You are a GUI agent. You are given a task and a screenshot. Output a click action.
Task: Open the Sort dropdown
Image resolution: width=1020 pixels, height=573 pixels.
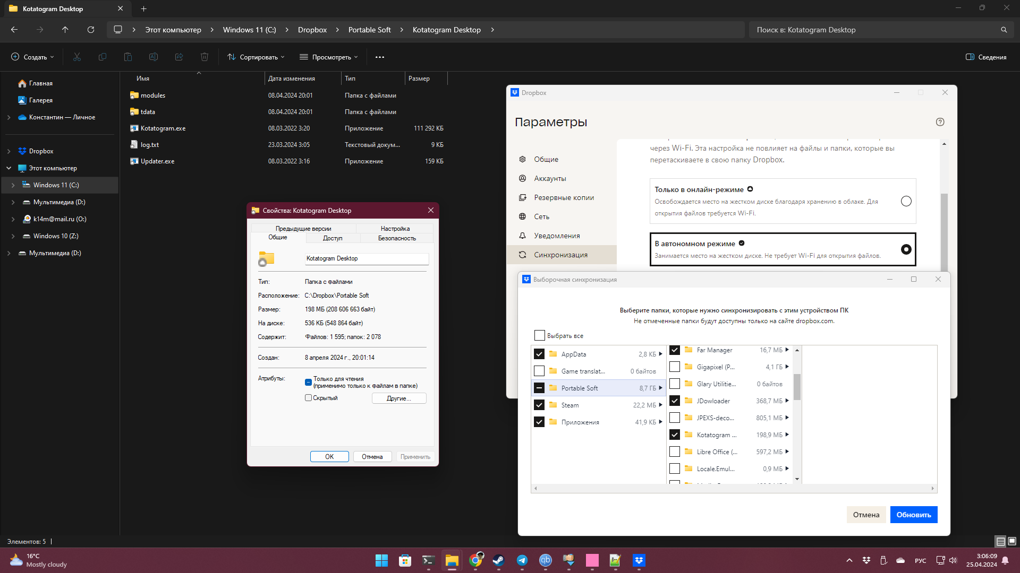[x=256, y=57]
